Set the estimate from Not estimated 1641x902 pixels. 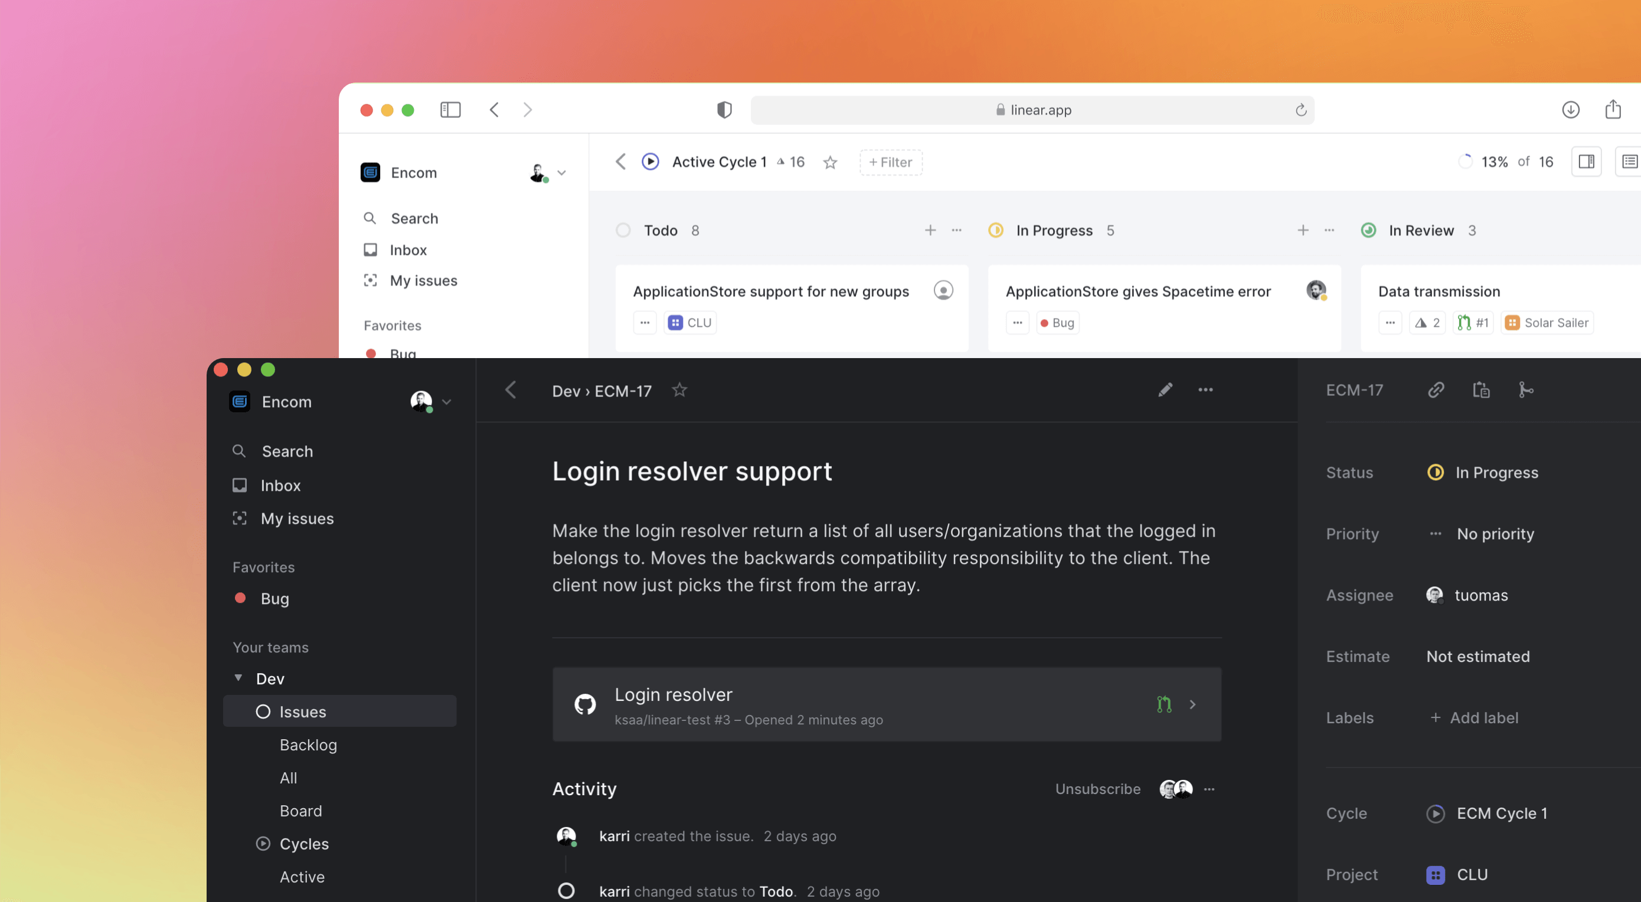click(1478, 656)
